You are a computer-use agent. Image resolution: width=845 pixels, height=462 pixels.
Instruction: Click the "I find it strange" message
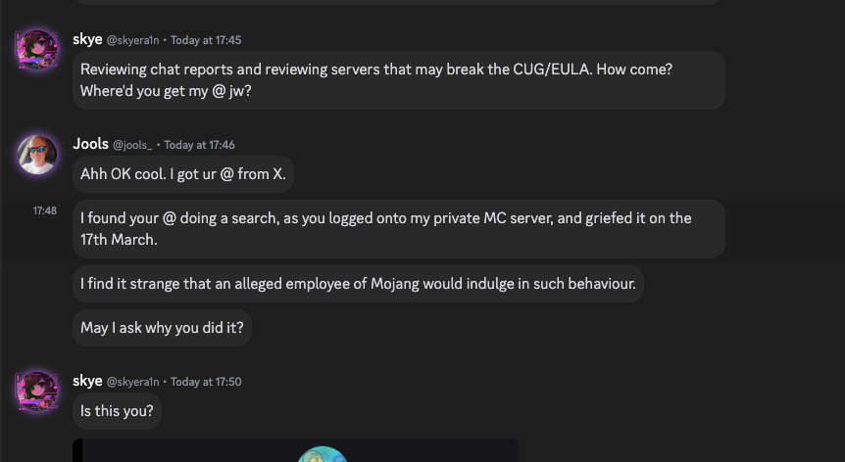click(x=358, y=284)
